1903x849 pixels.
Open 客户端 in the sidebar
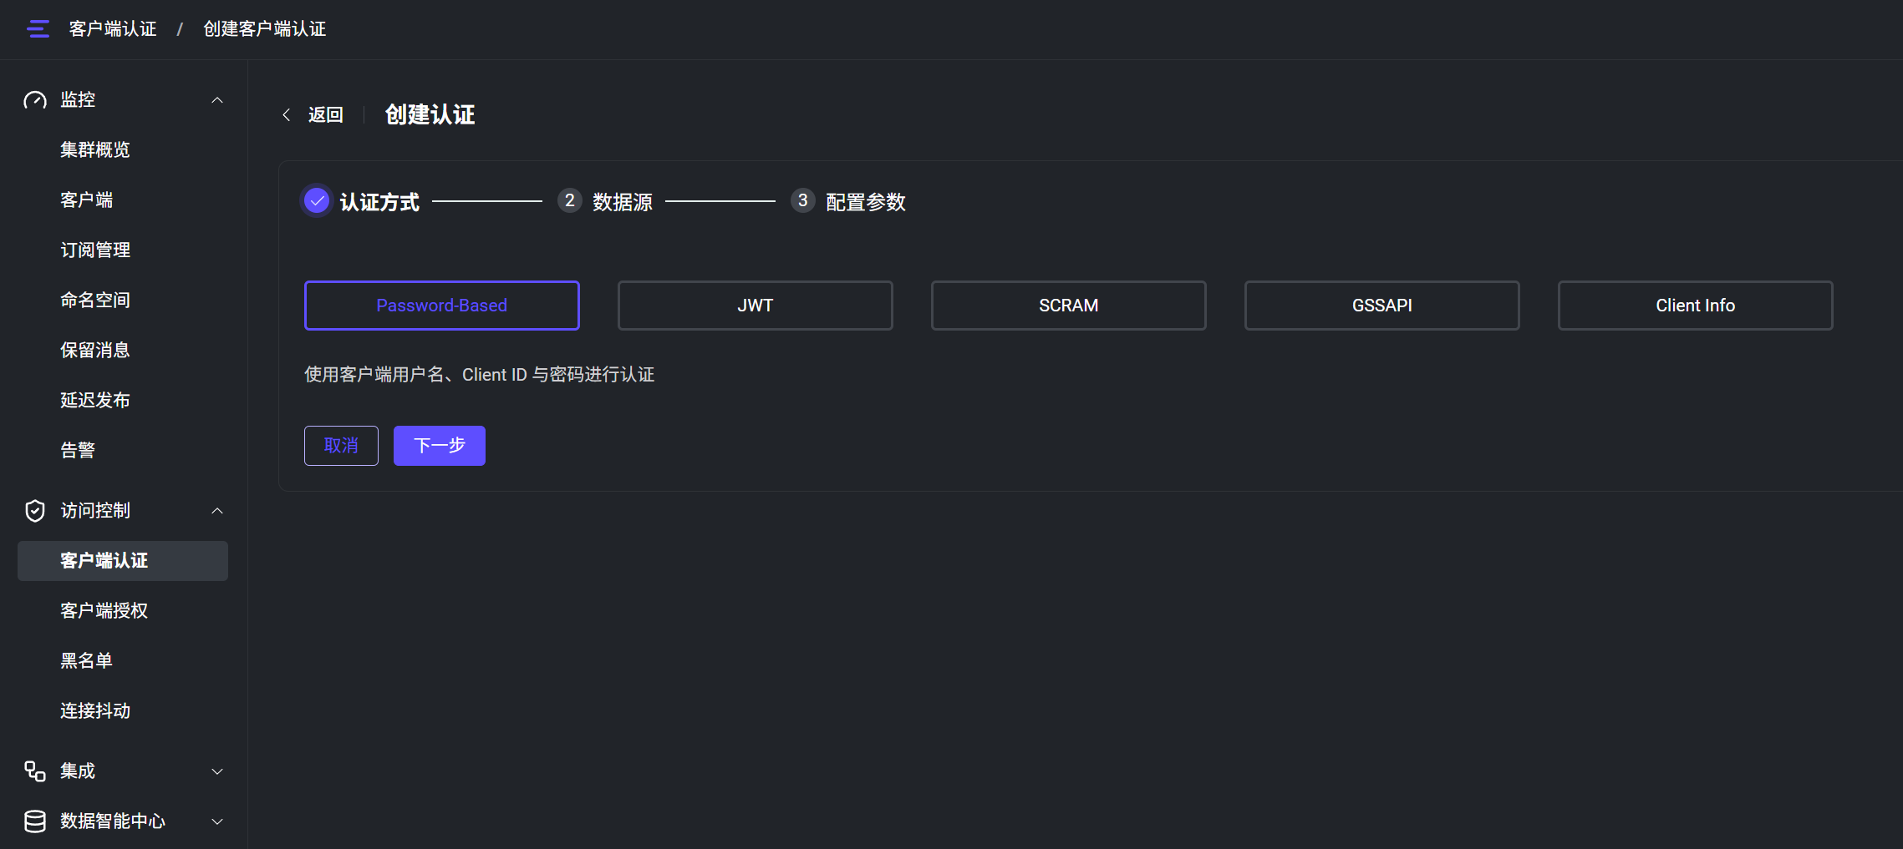click(123, 200)
